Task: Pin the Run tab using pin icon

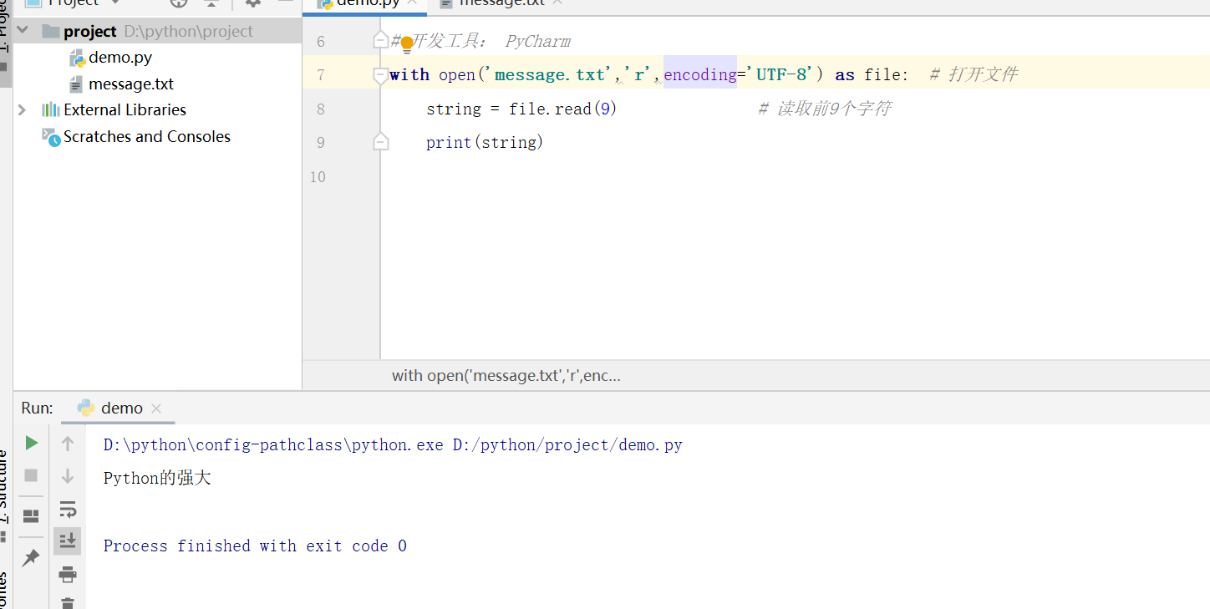Action: [x=31, y=557]
